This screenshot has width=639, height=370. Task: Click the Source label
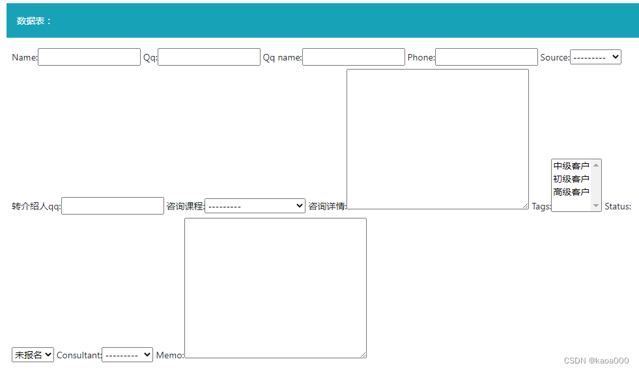click(x=554, y=57)
